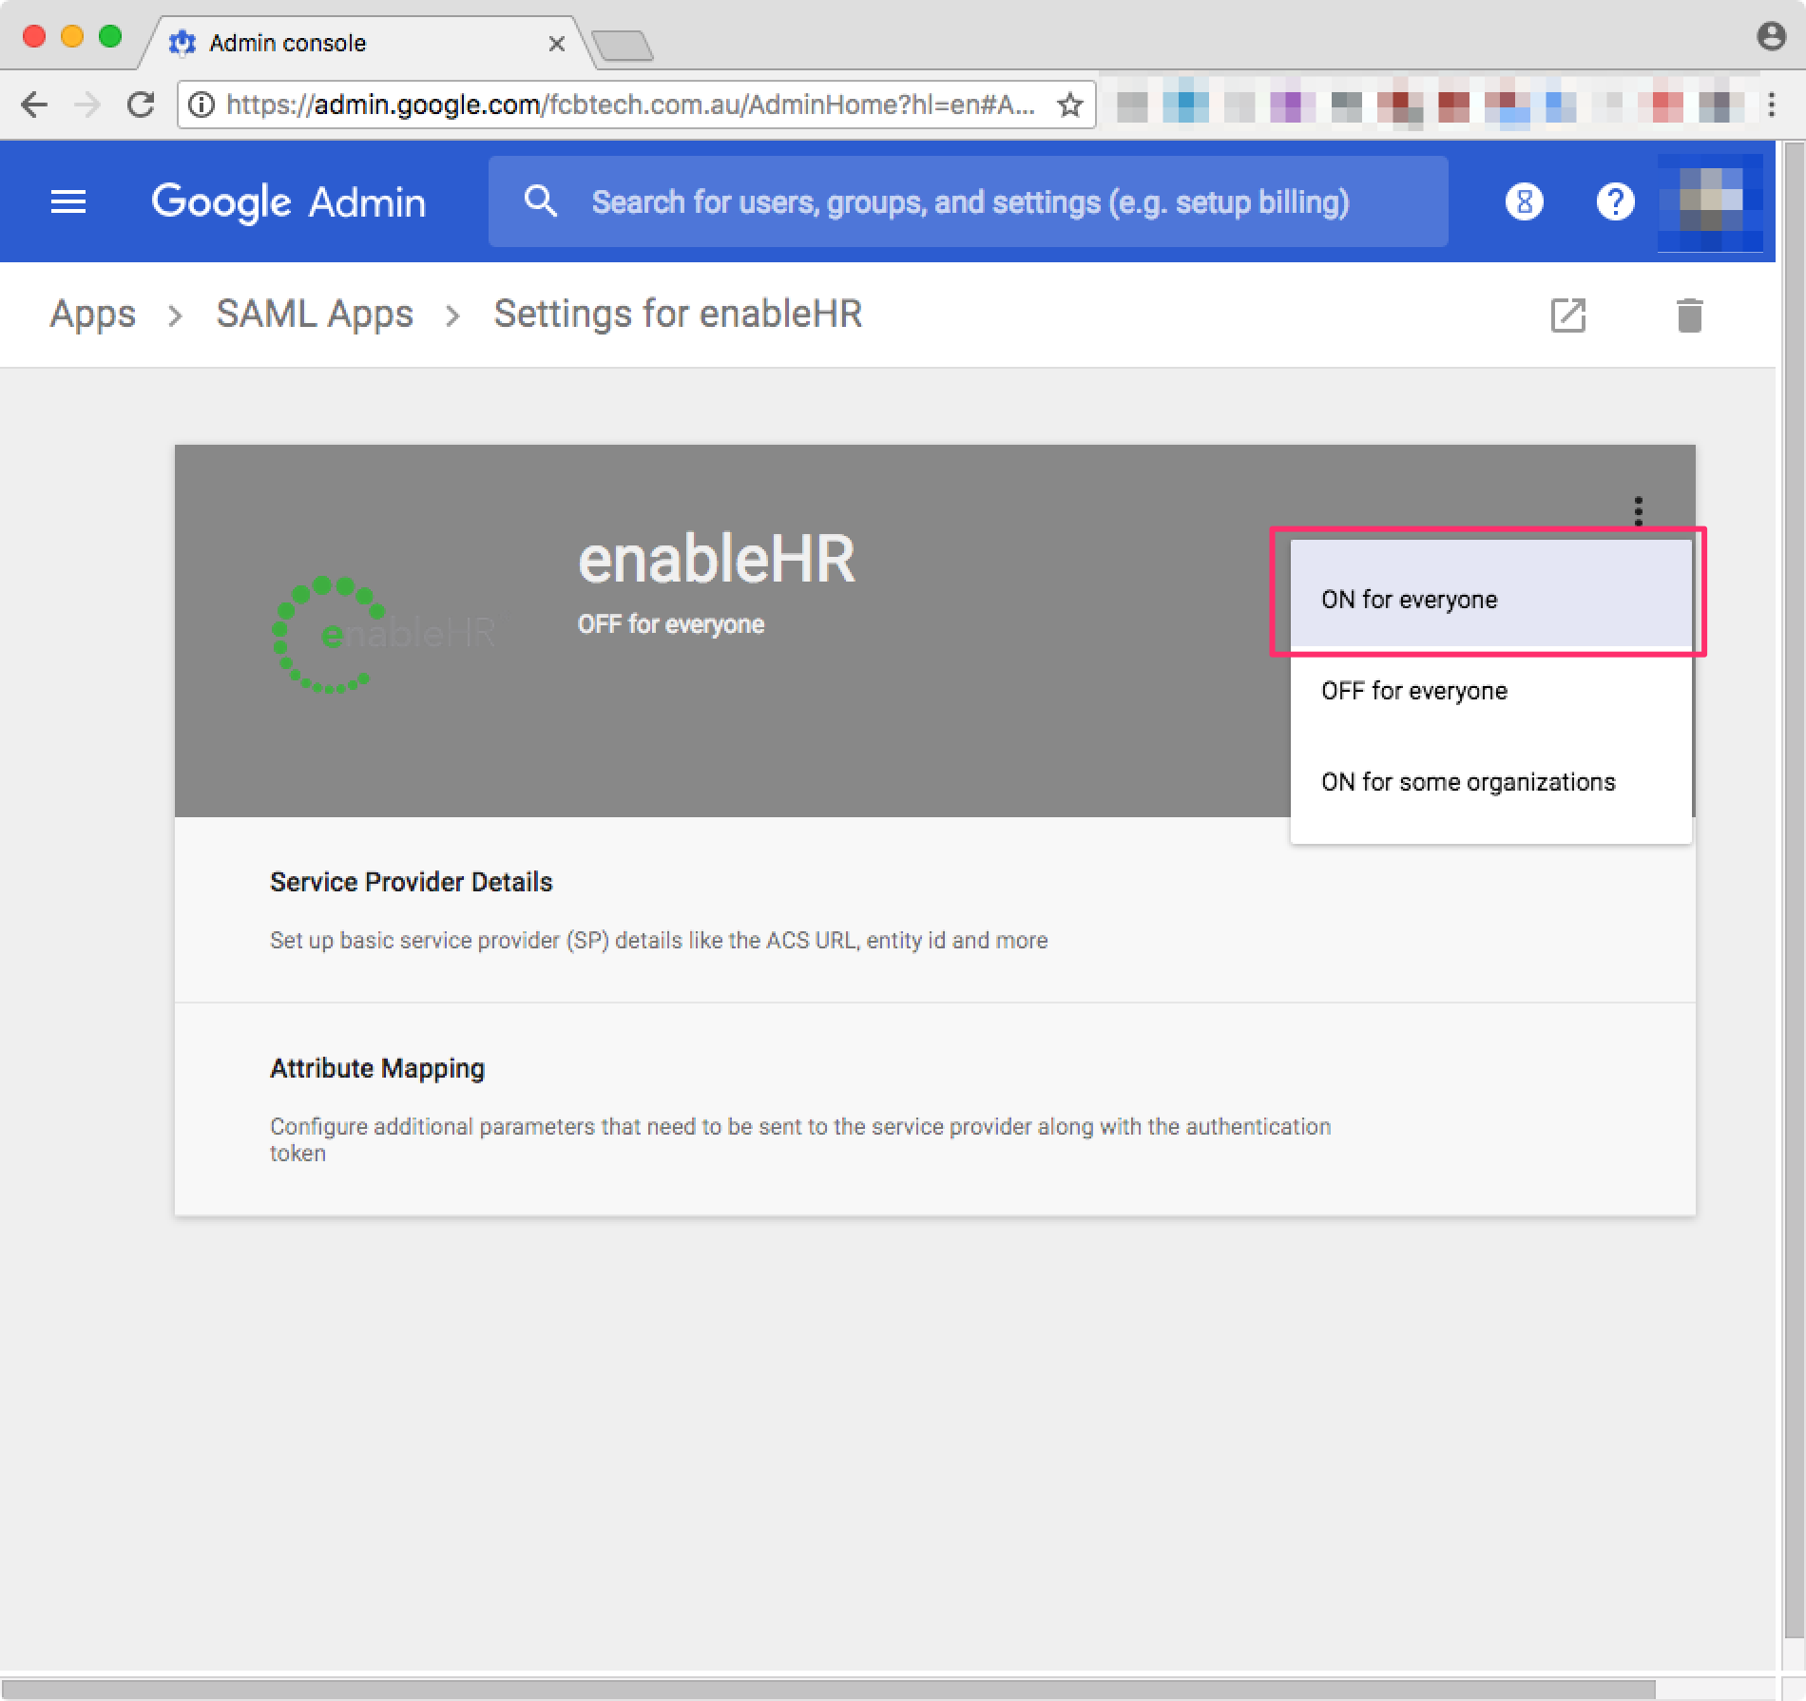
Task: Focus the search users and settings field
Action: click(x=970, y=201)
